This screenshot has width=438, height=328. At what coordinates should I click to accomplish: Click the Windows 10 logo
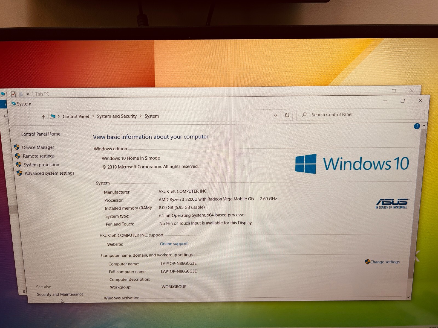352,164
